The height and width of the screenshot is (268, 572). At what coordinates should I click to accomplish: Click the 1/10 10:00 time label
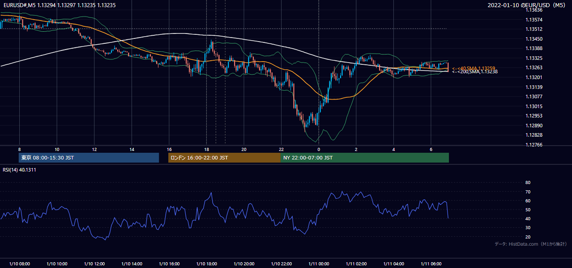57,264
